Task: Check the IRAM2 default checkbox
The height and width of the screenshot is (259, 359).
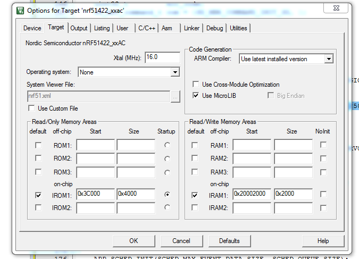Action: [x=195, y=207]
